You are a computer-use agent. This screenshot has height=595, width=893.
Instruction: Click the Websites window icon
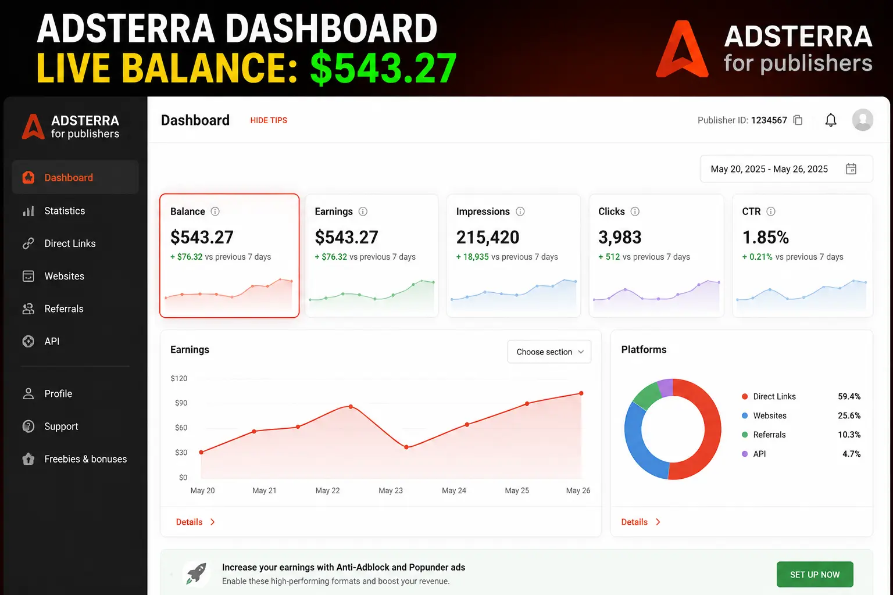(x=28, y=276)
